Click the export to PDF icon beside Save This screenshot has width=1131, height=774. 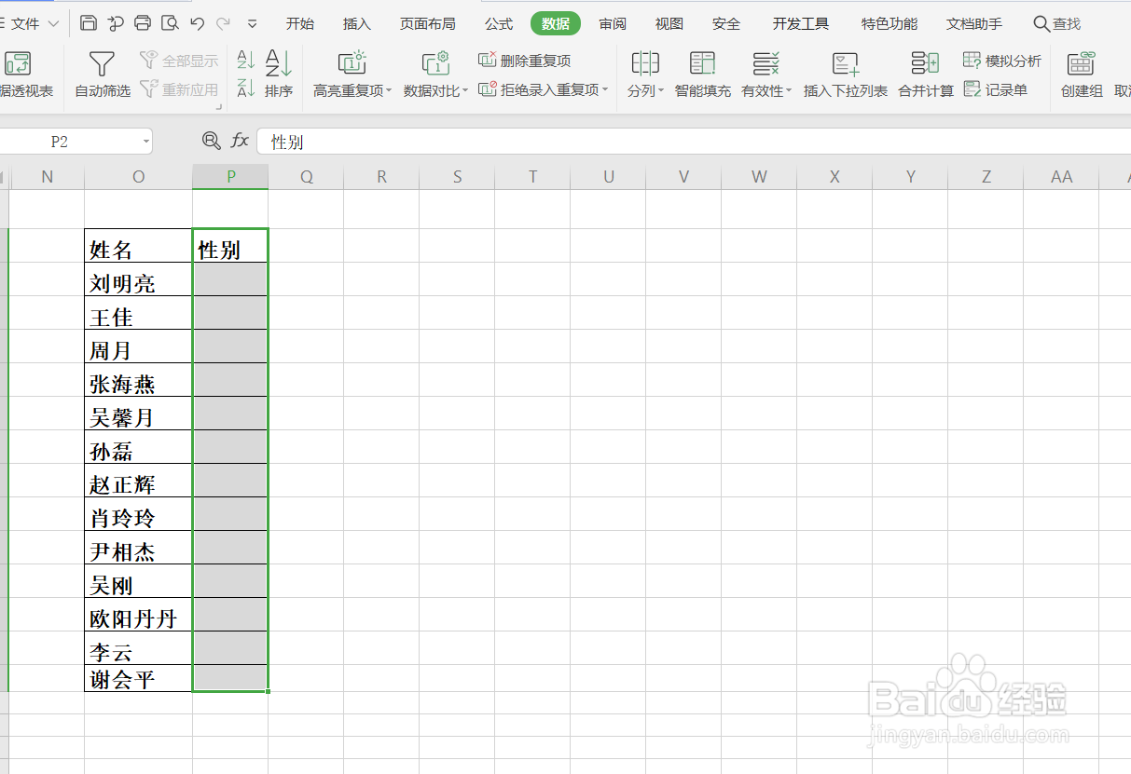[116, 23]
